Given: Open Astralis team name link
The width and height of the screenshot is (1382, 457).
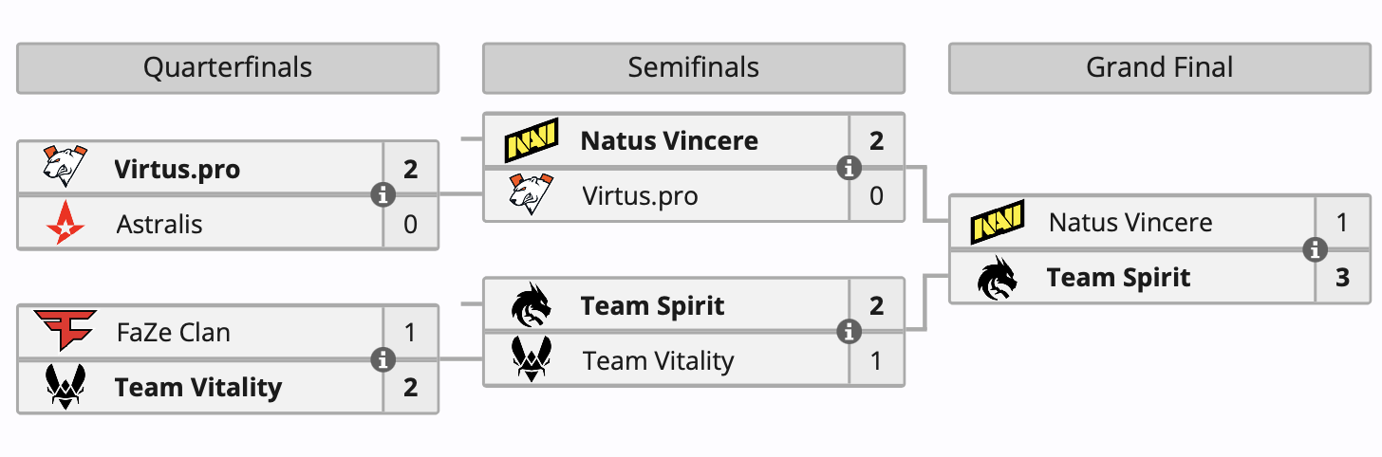Looking at the screenshot, I should [x=159, y=225].
